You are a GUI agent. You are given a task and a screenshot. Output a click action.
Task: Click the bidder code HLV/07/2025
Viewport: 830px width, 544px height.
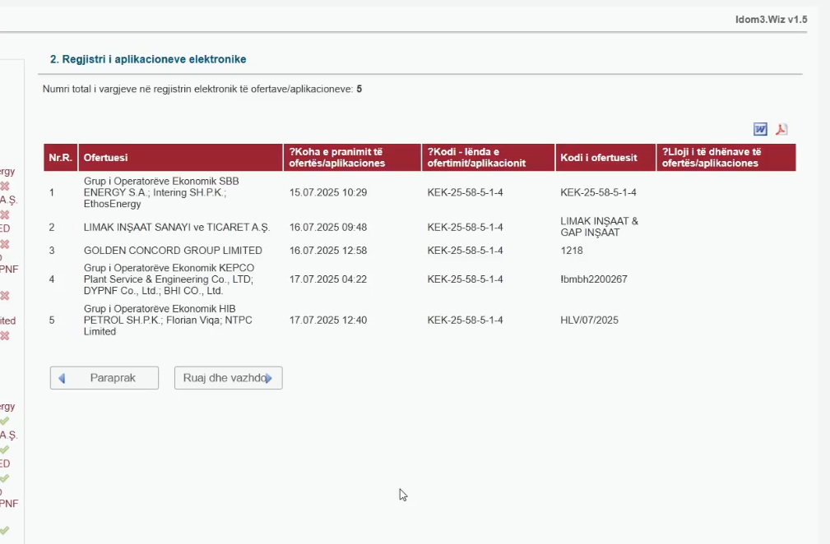589,320
